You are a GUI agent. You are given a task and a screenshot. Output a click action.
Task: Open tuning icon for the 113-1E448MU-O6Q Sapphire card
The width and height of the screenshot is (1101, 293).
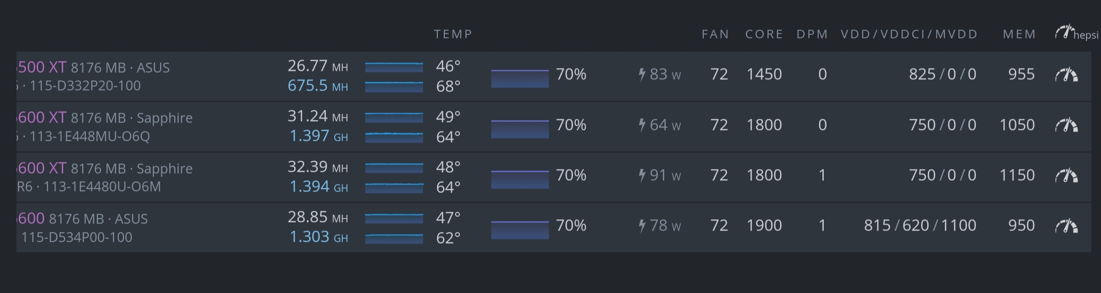point(1066,125)
